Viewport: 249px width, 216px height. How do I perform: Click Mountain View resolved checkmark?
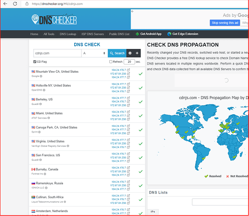[x=141, y=74]
